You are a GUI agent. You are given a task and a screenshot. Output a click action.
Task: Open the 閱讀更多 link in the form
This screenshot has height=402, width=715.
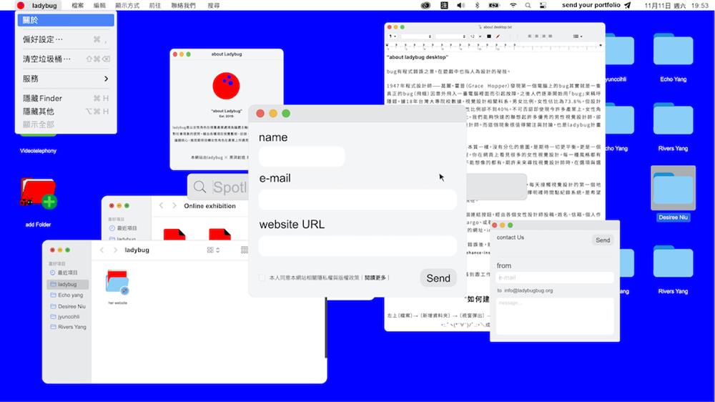pos(375,278)
